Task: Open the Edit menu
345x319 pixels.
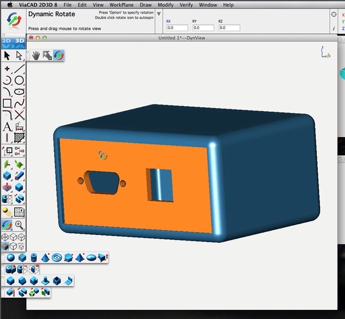Action: 82,5
